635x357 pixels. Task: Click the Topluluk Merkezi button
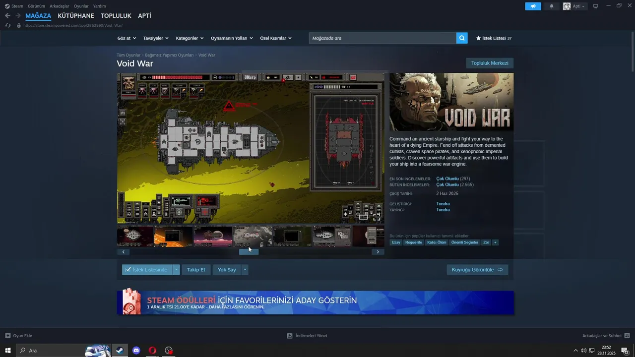490,63
